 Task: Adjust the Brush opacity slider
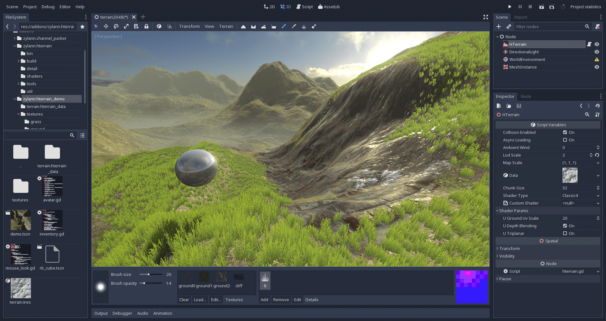(x=151, y=283)
